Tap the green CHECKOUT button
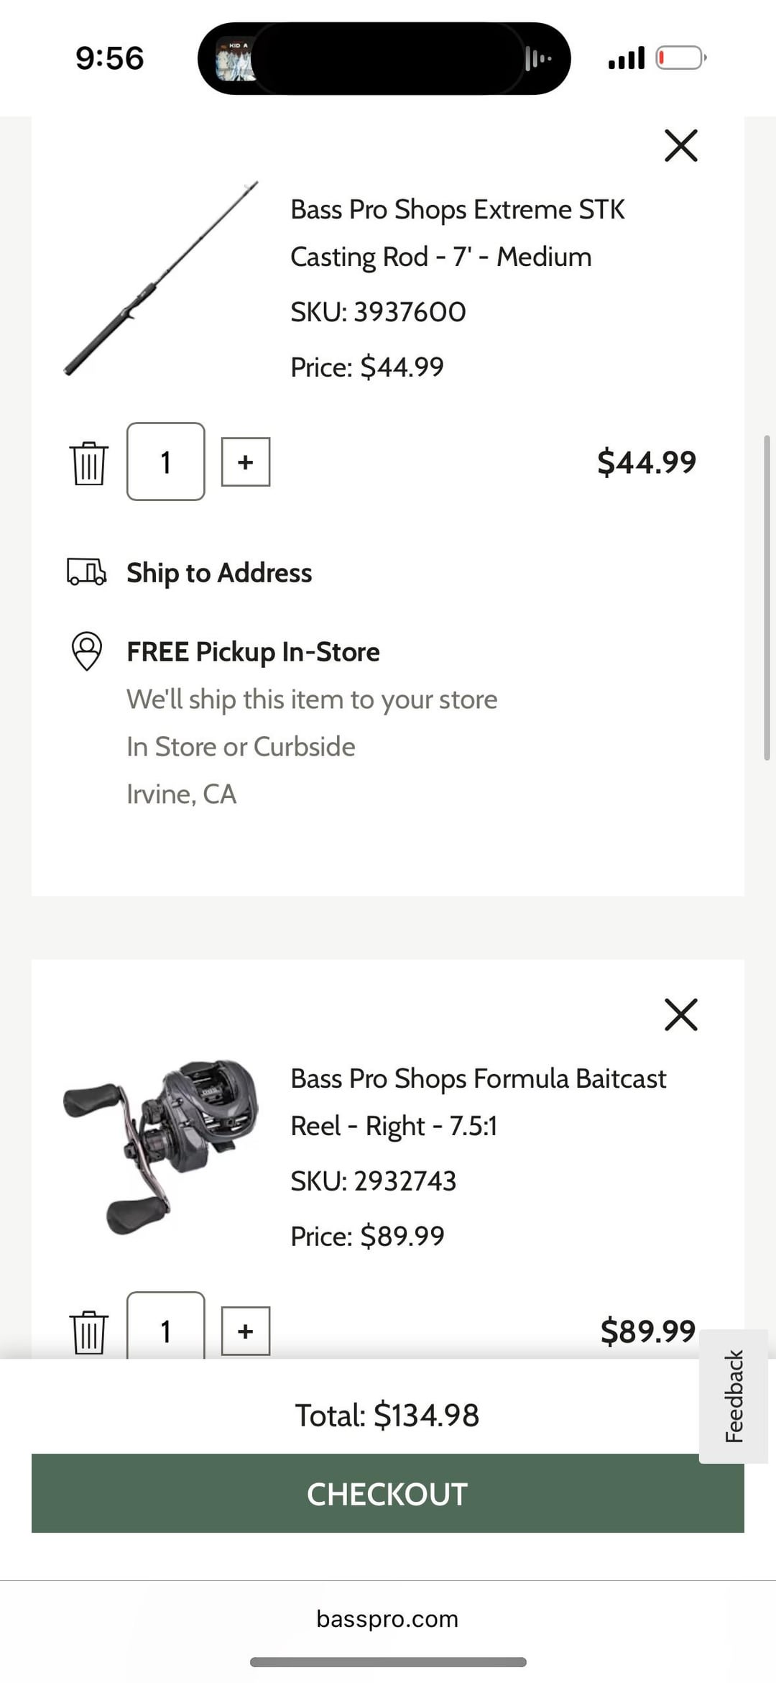The image size is (776, 1683). point(387,1493)
